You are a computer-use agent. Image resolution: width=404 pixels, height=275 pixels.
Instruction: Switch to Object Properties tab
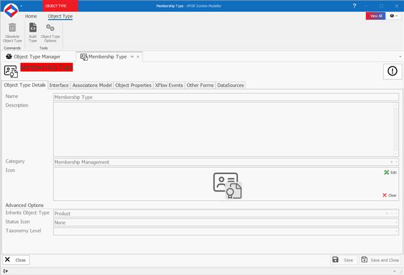tap(133, 85)
